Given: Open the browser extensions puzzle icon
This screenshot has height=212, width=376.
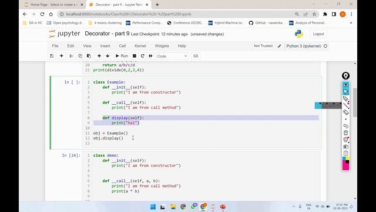Looking at the screenshot, I should point(325,14).
